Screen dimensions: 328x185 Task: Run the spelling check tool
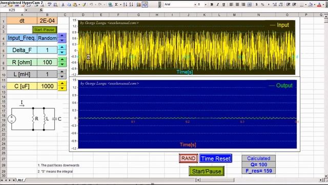pos(49,4)
